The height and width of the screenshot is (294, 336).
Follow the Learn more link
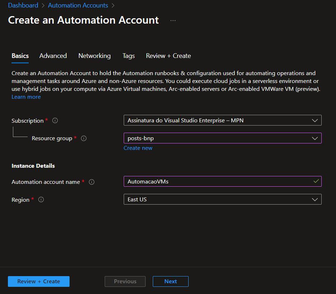(26, 97)
